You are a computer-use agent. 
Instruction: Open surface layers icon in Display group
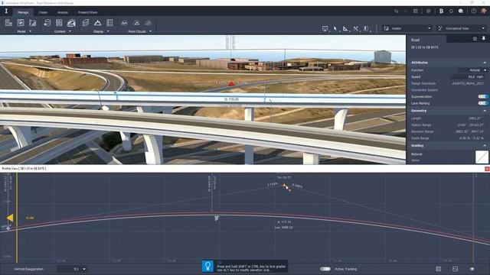coord(86,23)
